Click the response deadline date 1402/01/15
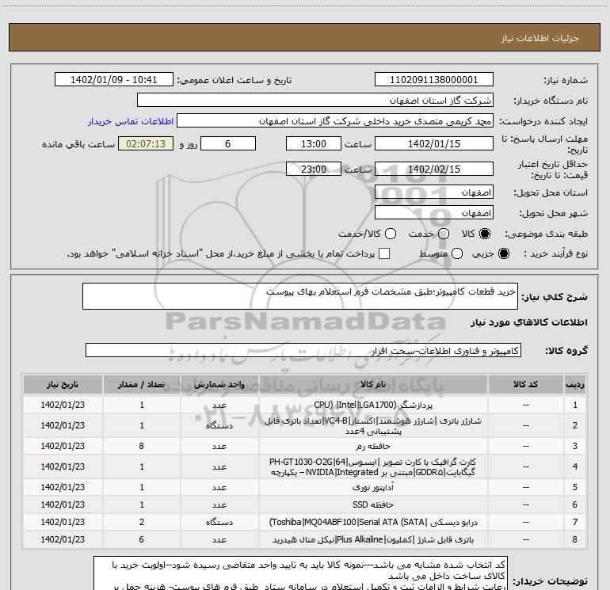Viewport: 610px width, 590px height. tap(434, 143)
